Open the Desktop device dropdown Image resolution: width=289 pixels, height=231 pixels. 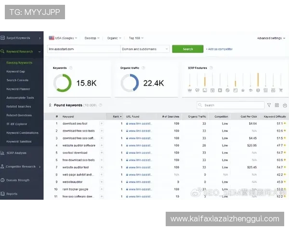92,38
